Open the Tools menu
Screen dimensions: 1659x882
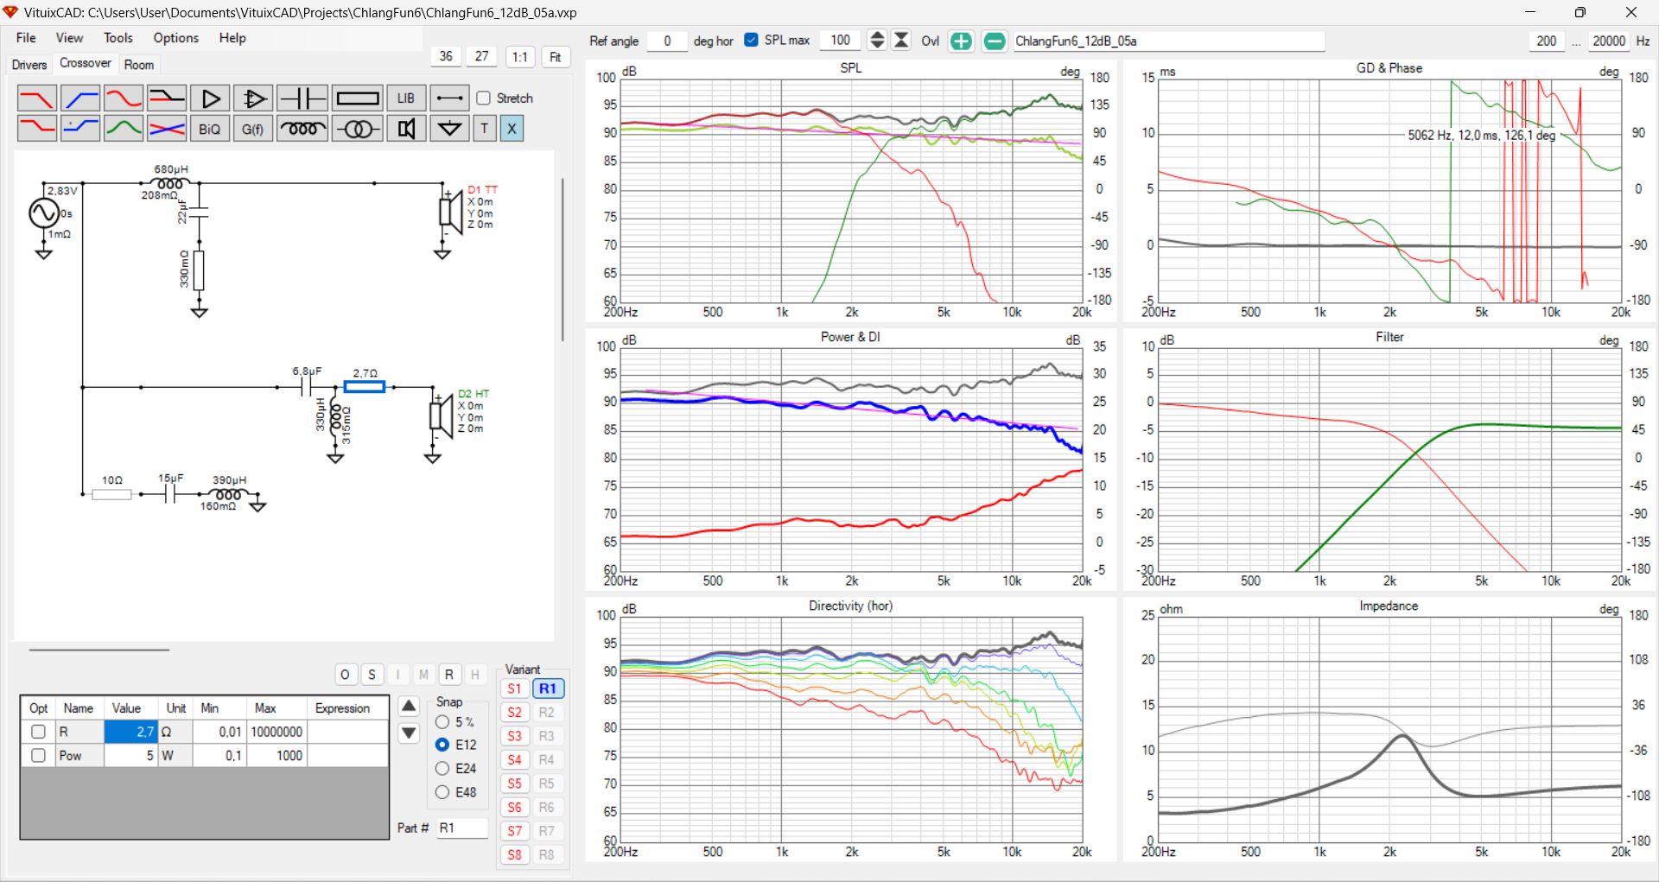point(118,38)
